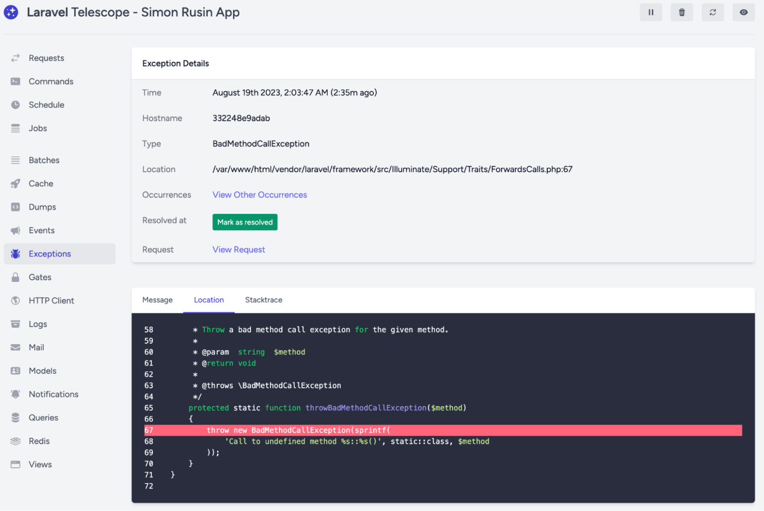Open the Batches panel
The height and width of the screenshot is (511, 764).
[x=43, y=160]
